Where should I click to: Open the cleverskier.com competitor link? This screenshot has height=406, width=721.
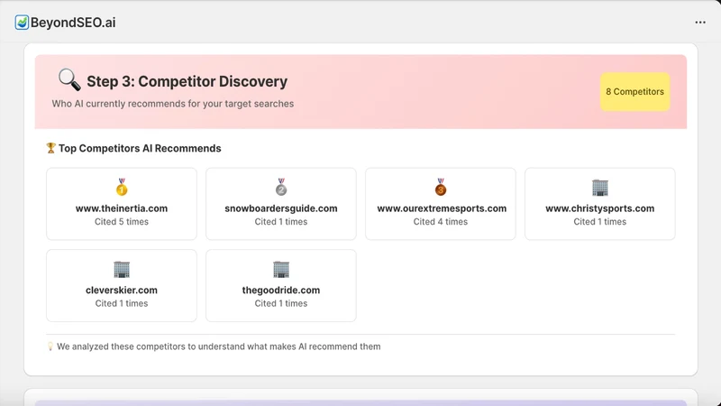click(x=122, y=291)
